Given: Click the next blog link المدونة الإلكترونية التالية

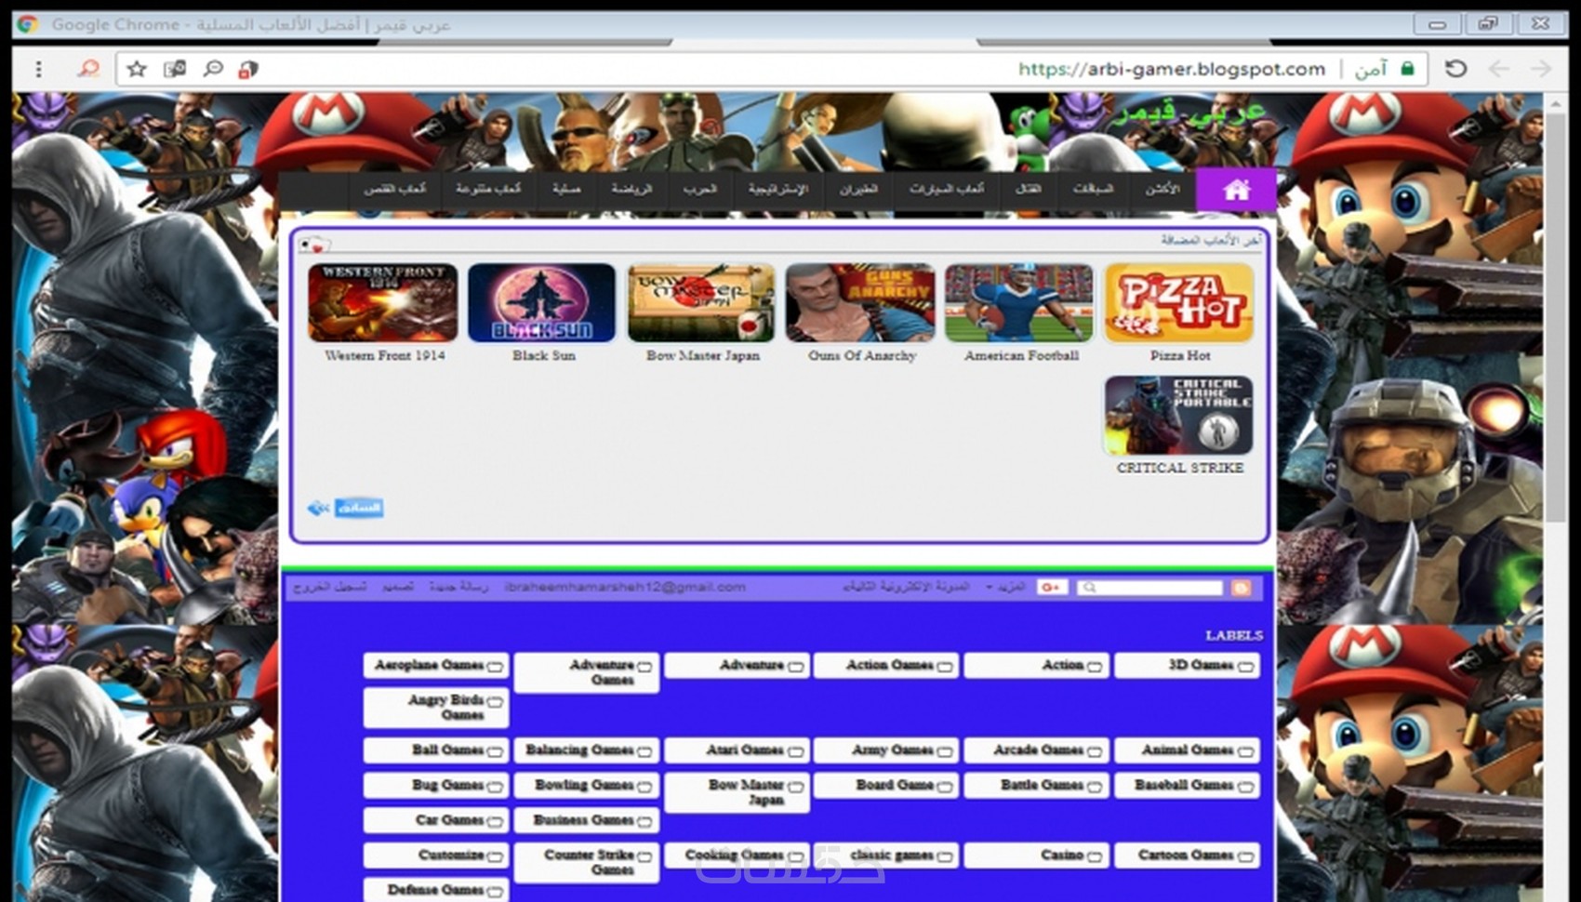Looking at the screenshot, I should click(x=906, y=587).
